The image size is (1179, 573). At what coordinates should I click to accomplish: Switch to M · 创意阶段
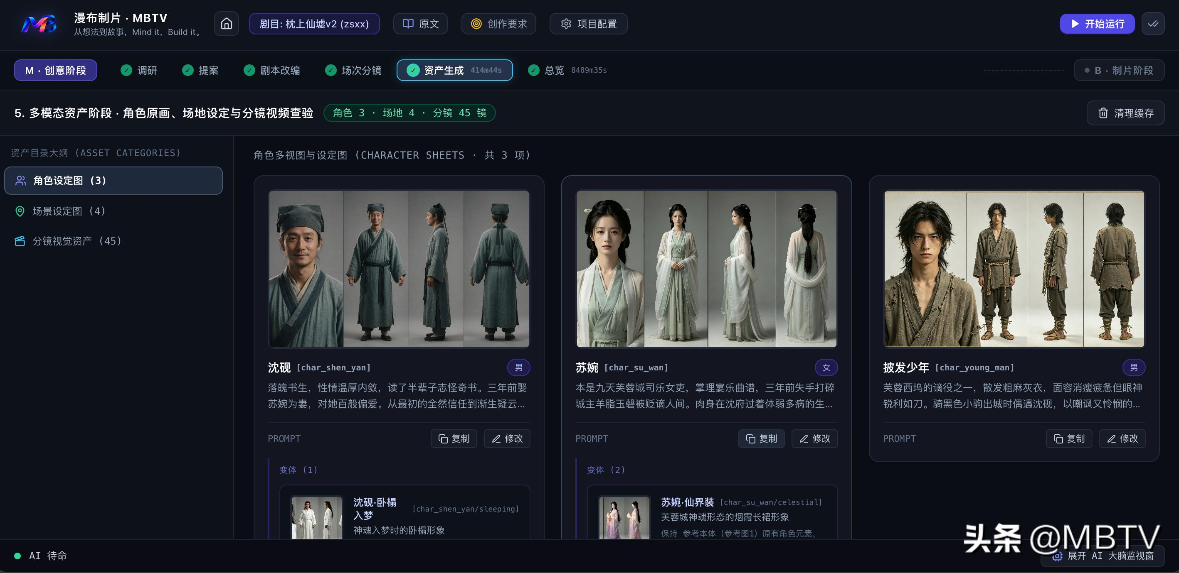tap(55, 70)
